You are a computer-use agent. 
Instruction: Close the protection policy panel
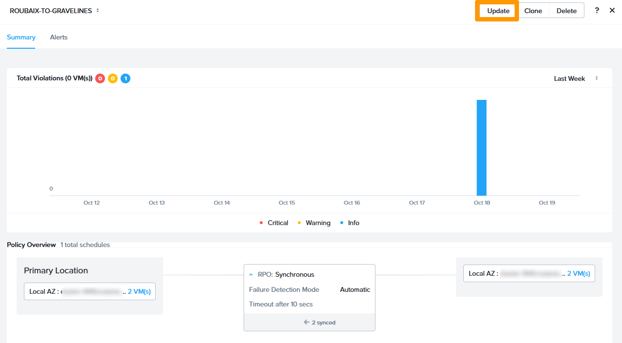coord(612,10)
